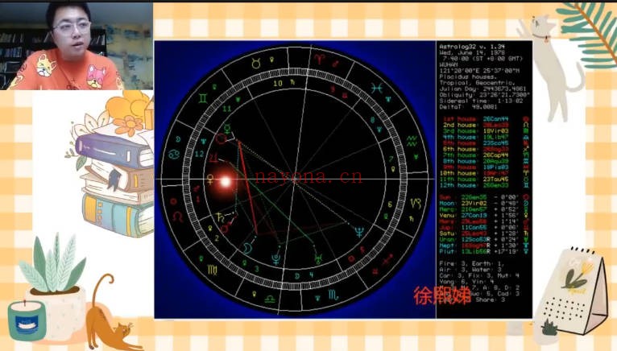Click the house number 6 label
617x351 pixels.
click(390, 204)
